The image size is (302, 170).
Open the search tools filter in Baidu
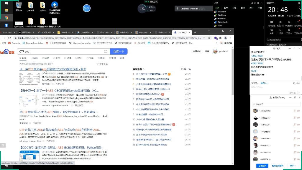click(x=102, y=64)
